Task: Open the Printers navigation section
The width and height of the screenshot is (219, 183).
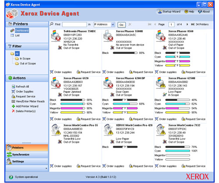Action: [27, 148]
